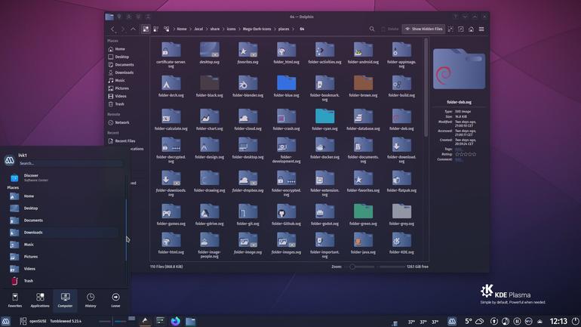Click the launcher search field

(70, 163)
